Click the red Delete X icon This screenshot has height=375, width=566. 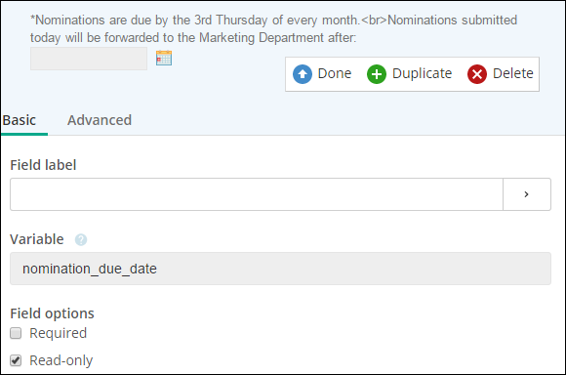477,74
